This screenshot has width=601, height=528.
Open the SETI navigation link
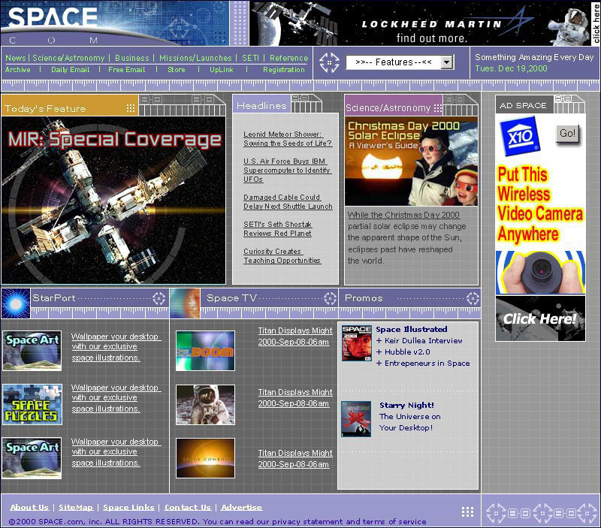(250, 58)
